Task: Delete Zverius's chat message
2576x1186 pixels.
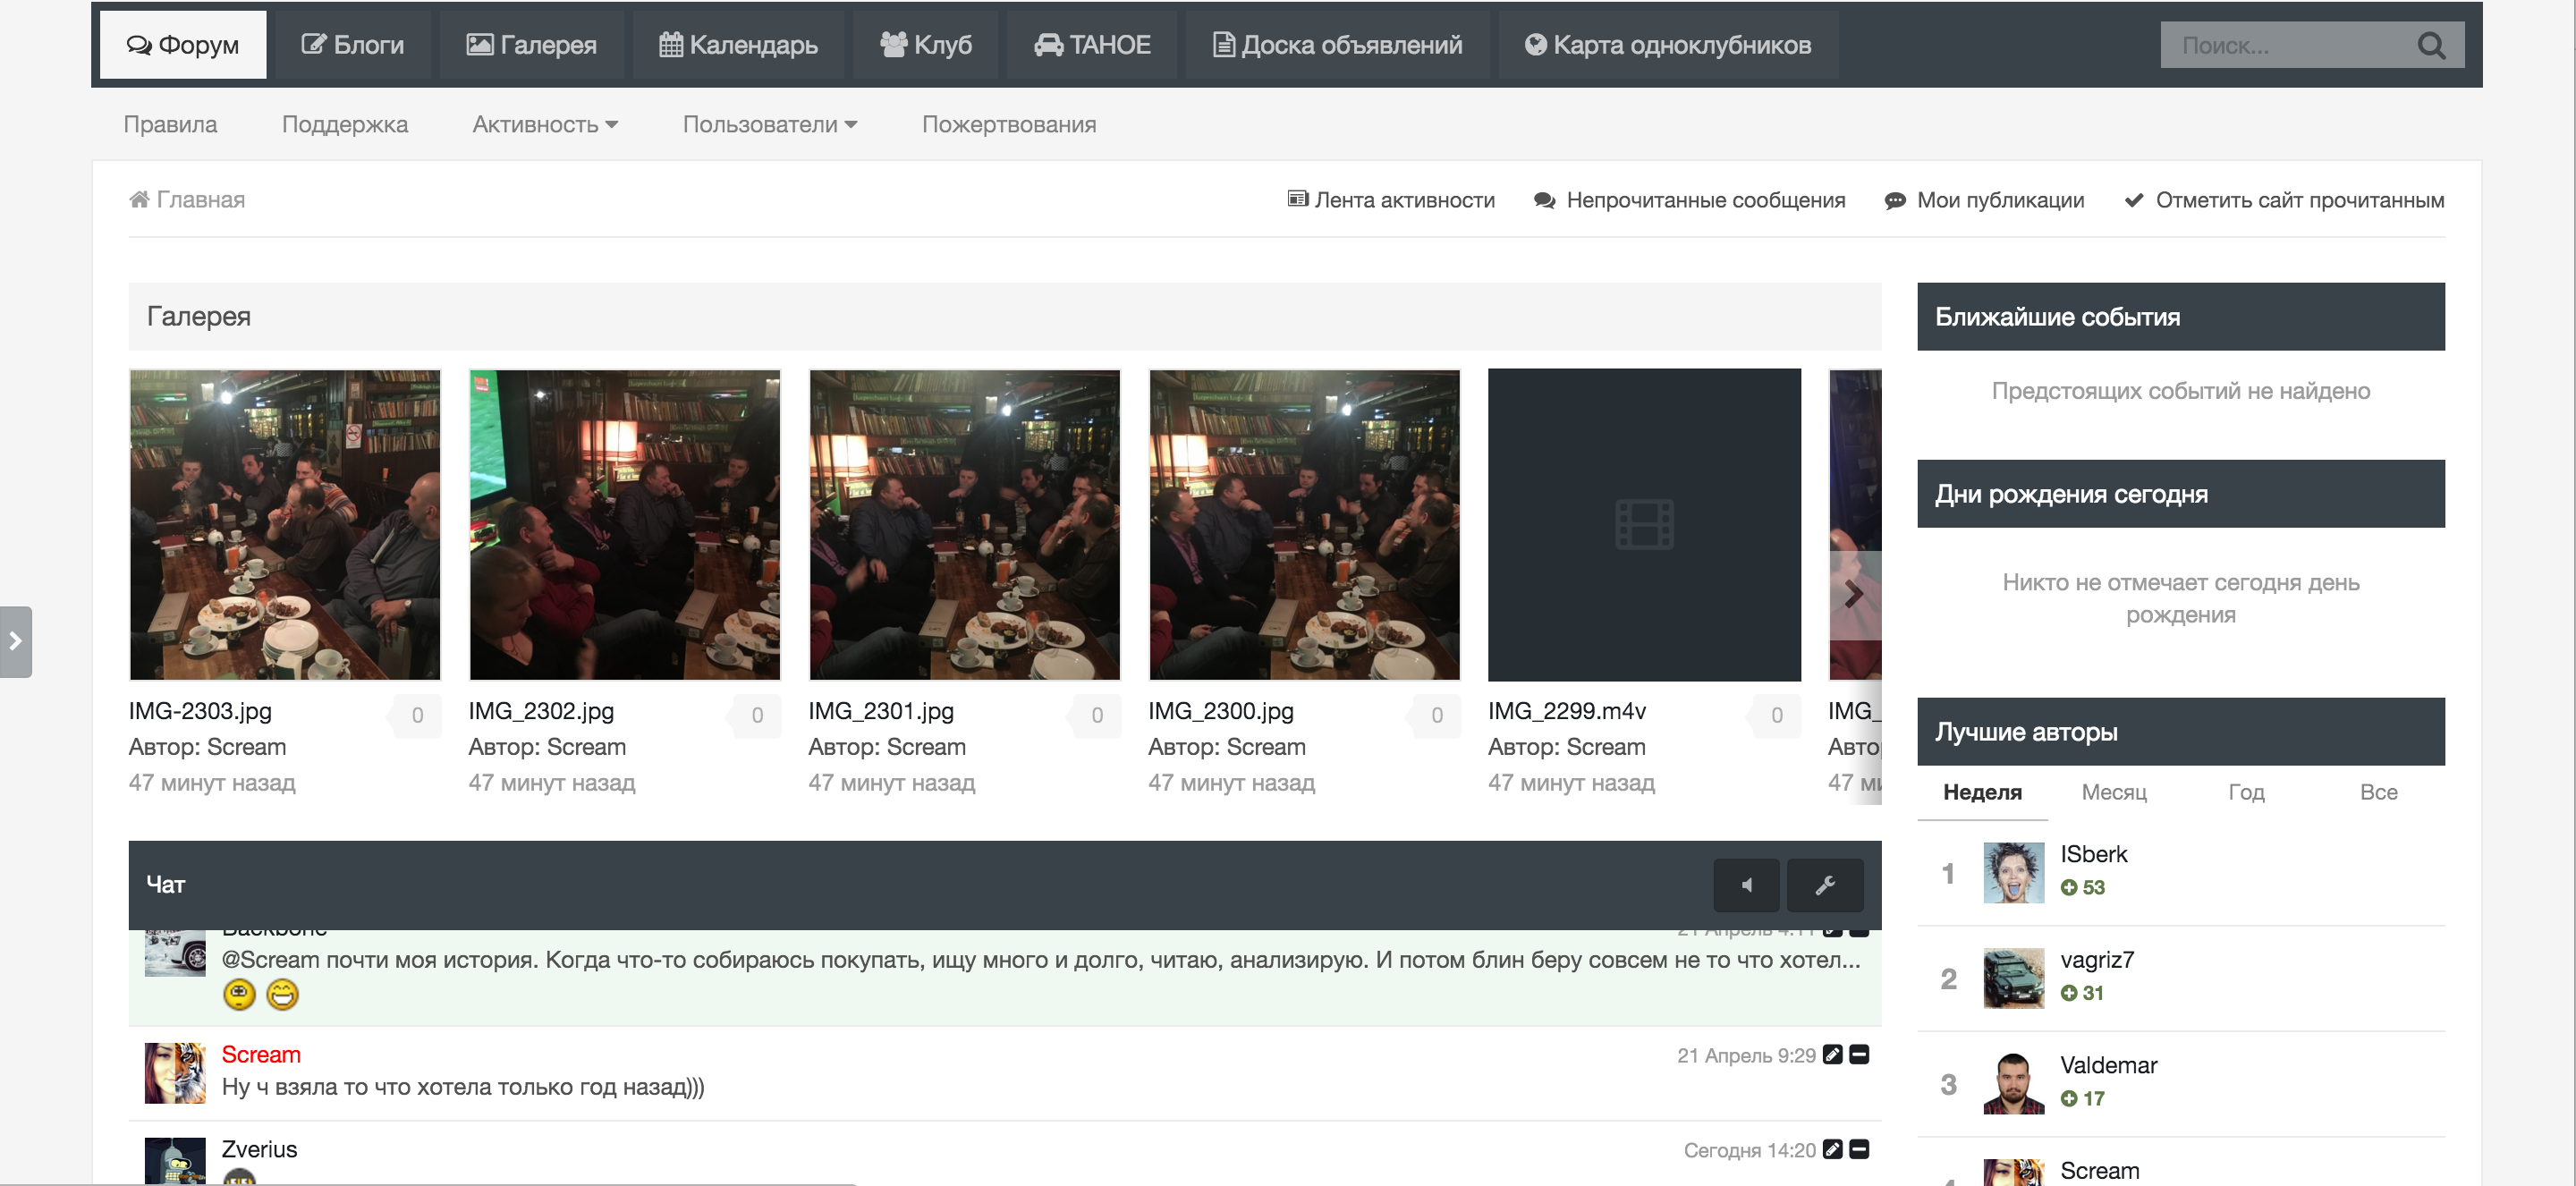Action: 1859,1150
